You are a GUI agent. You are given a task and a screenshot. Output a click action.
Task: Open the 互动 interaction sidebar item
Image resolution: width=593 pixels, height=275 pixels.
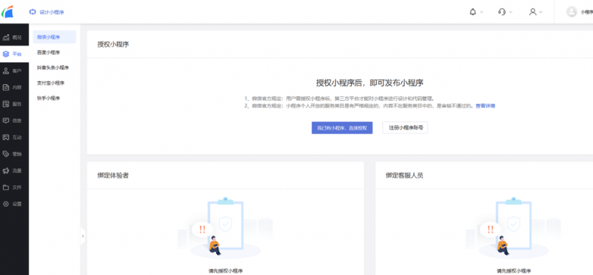click(14, 137)
